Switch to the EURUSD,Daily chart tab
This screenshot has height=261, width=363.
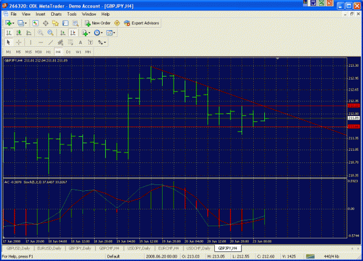point(49,248)
